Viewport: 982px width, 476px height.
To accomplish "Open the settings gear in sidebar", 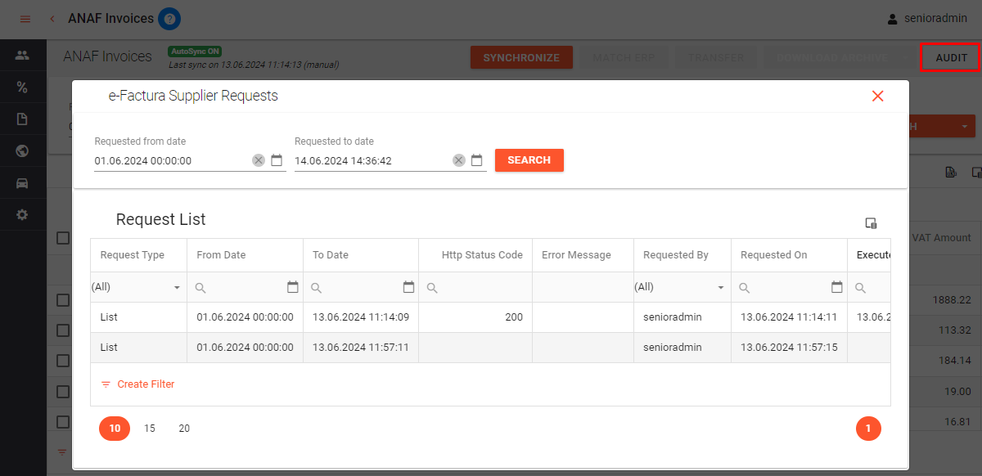I will point(22,215).
